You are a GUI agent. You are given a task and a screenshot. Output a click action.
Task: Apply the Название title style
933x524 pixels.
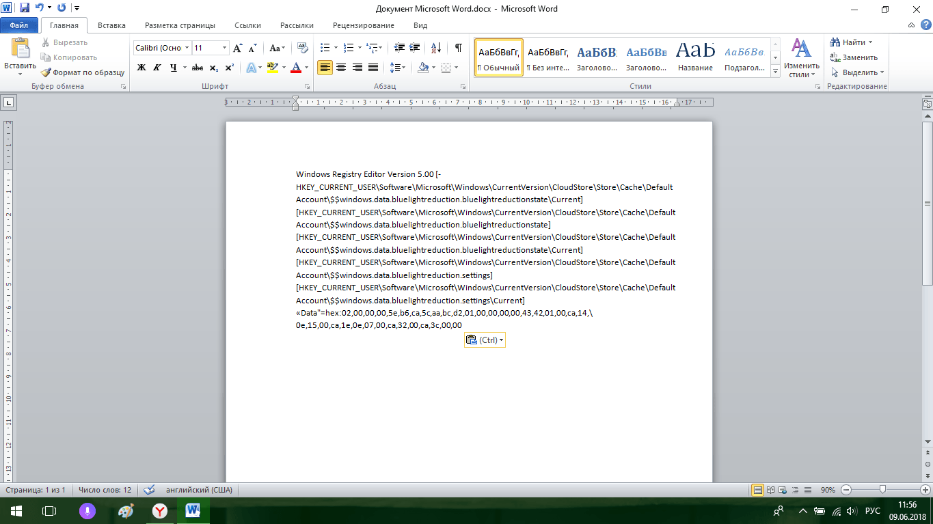tap(696, 57)
